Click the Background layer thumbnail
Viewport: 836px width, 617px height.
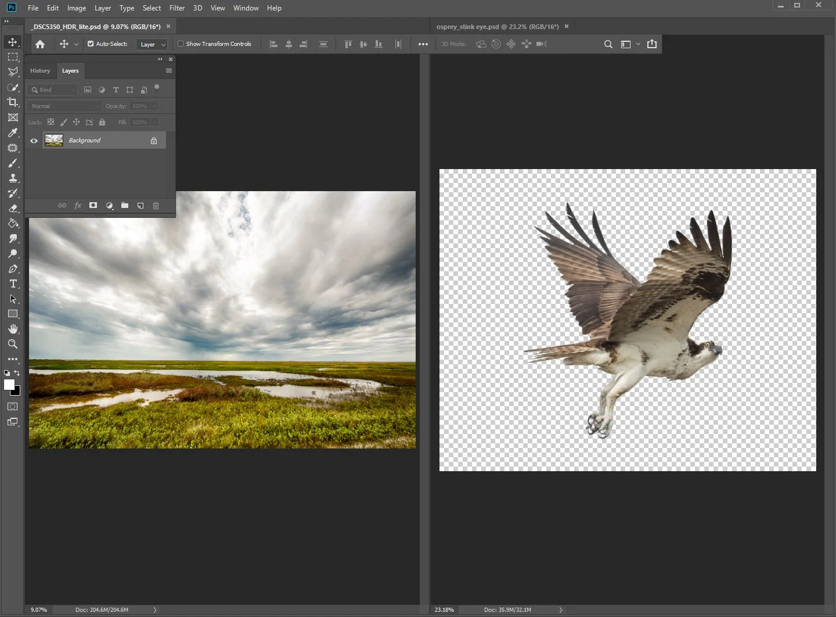point(54,141)
